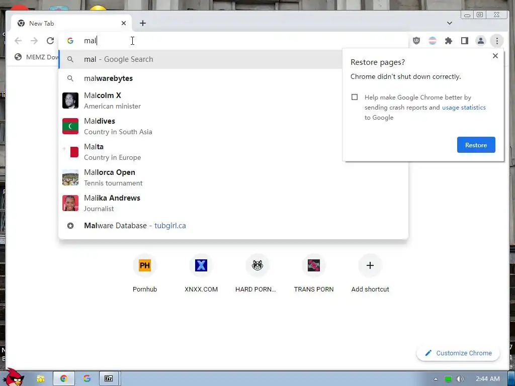
Task: Open Customize Chrome button
Action: coord(458,353)
